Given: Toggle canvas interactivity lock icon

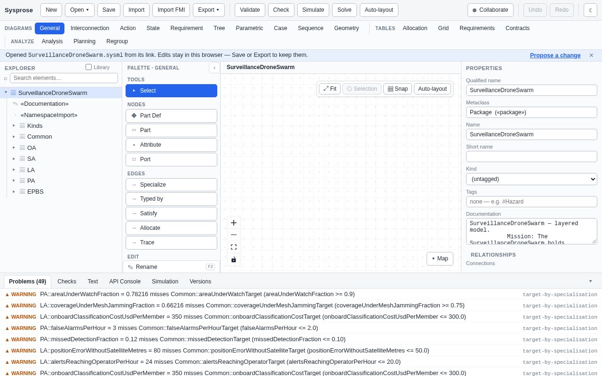Looking at the screenshot, I should (234, 259).
